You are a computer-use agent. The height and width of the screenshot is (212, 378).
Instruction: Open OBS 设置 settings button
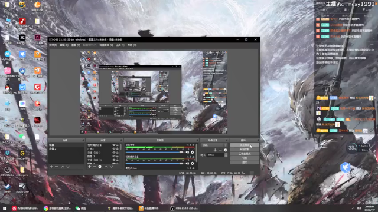tap(245, 158)
